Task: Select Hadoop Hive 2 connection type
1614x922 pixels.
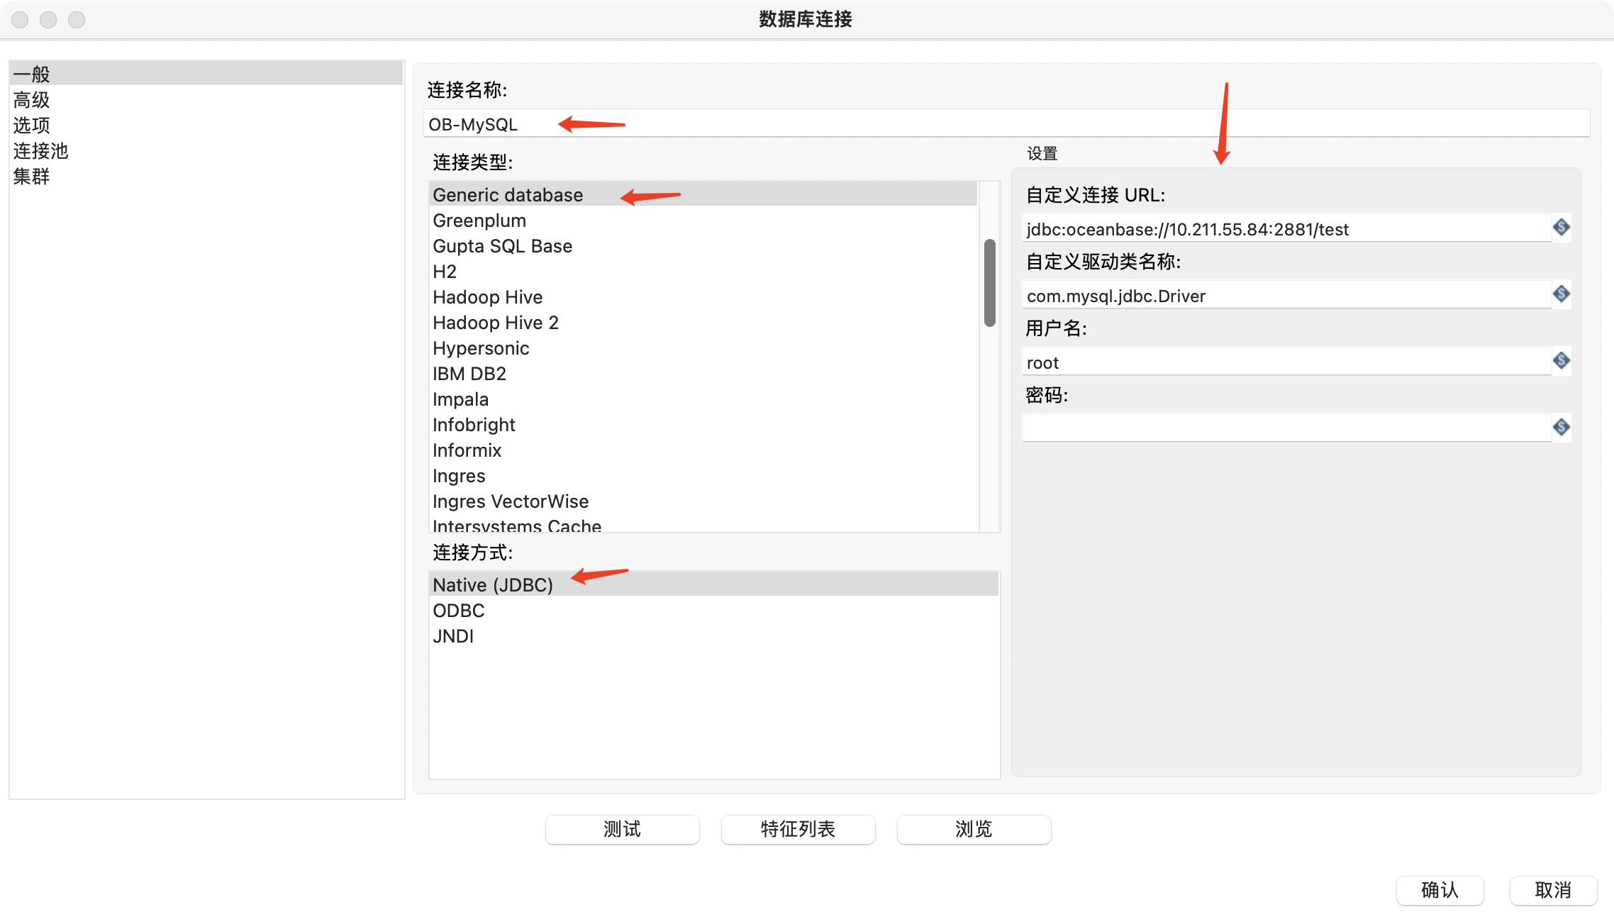Action: (496, 323)
